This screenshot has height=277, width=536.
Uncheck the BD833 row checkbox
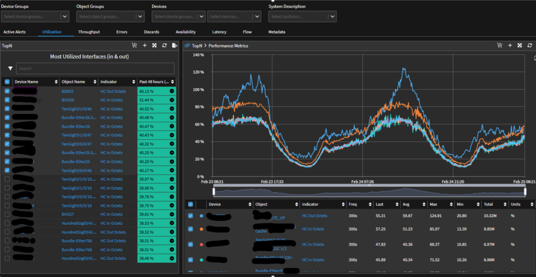7,91
